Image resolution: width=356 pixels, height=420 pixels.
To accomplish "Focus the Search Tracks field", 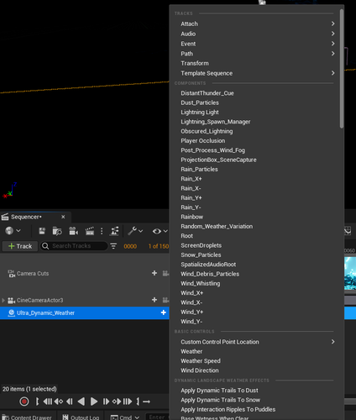I will coord(74,246).
